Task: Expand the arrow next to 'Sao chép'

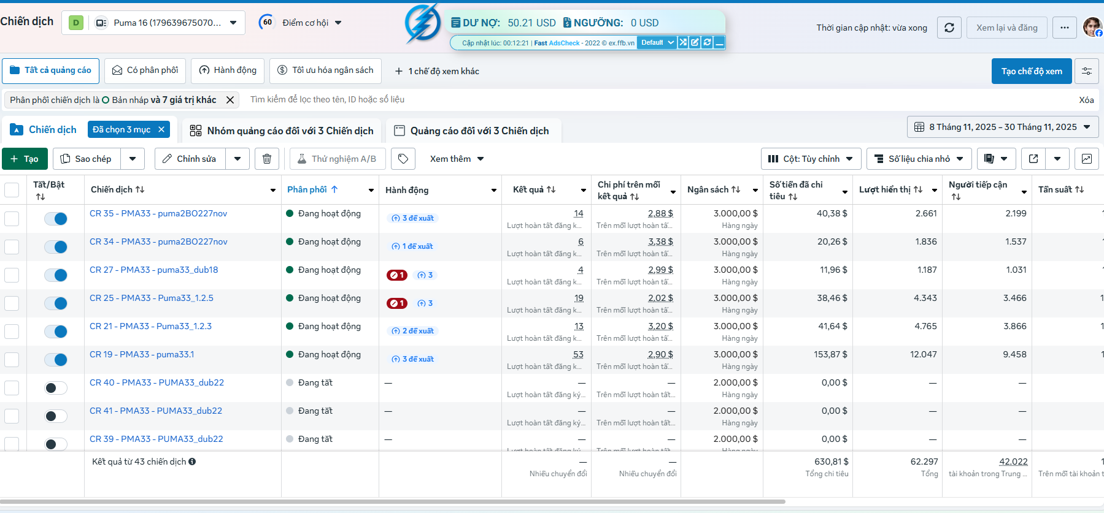Action: 133,159
